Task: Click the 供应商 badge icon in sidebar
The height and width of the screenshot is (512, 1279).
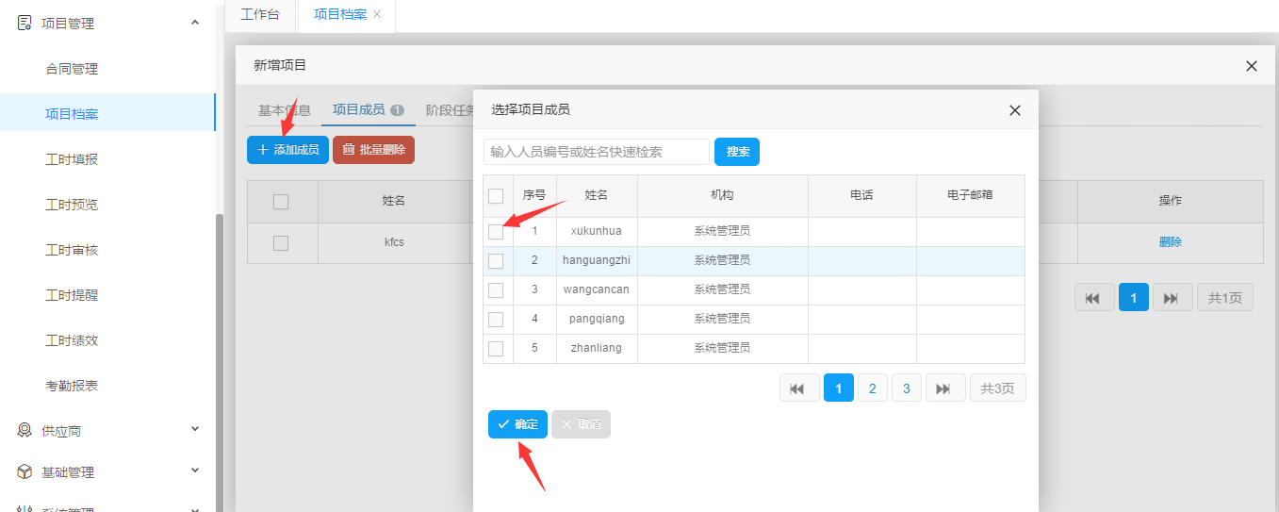Action: pos(25,430)
